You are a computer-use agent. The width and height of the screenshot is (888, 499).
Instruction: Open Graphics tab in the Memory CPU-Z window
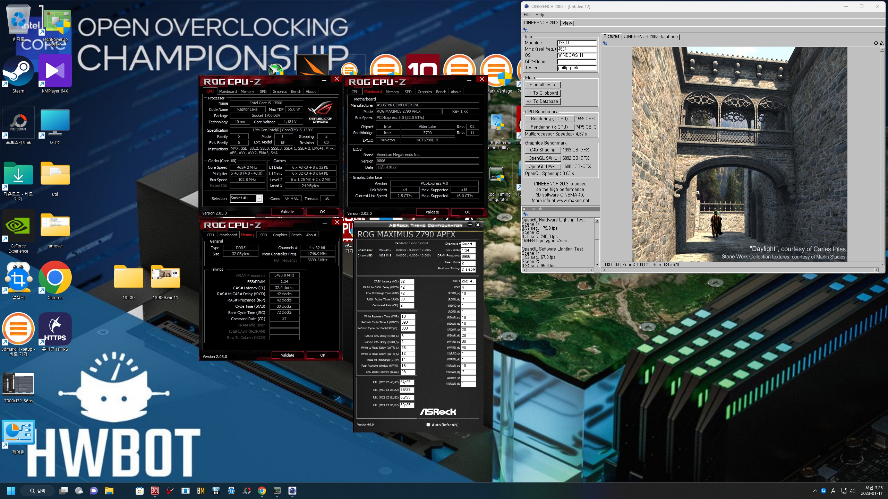(x=280, y=235)
